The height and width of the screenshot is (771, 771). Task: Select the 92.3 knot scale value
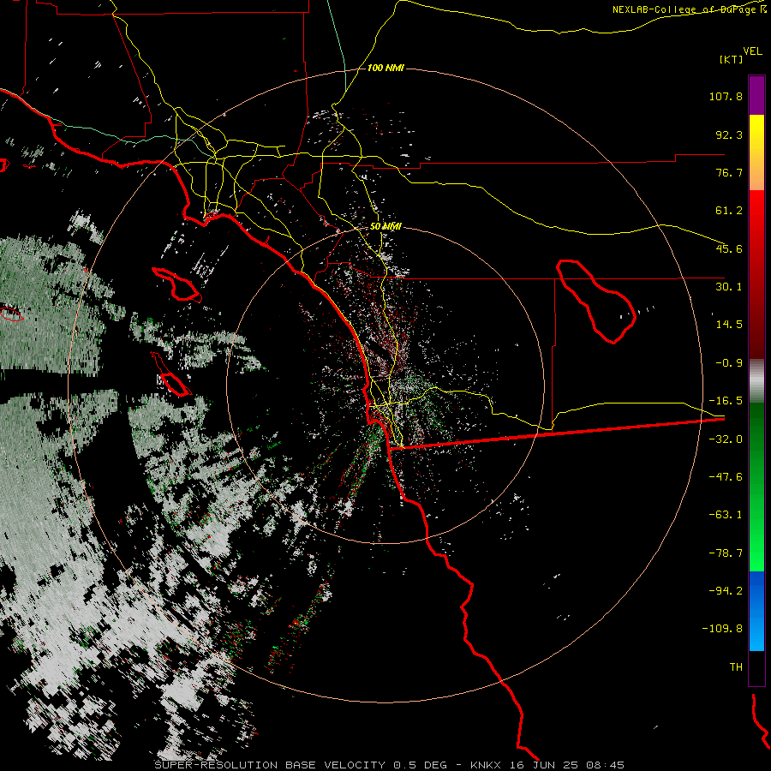pos(729,134)
